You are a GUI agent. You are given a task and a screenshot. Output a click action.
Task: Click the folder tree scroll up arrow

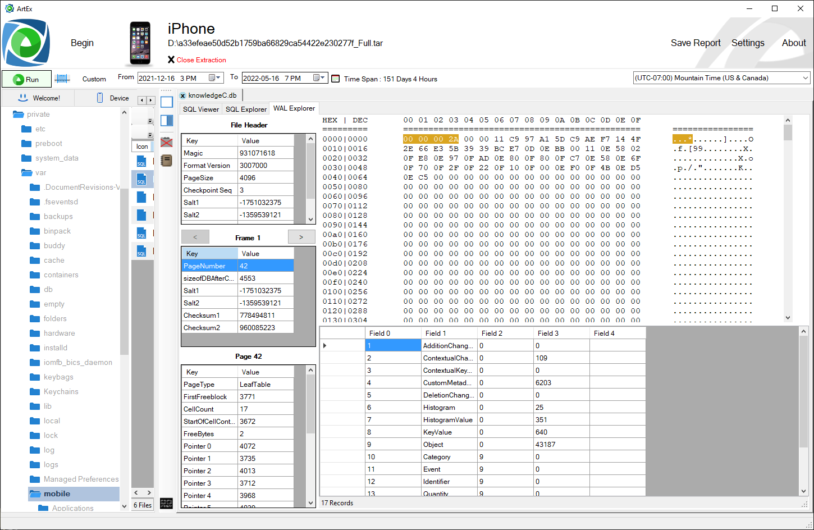click(x=124, y=112)
